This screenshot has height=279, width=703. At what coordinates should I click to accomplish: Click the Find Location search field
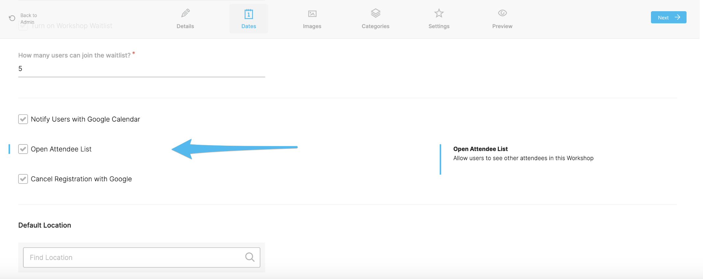(142, 257)
